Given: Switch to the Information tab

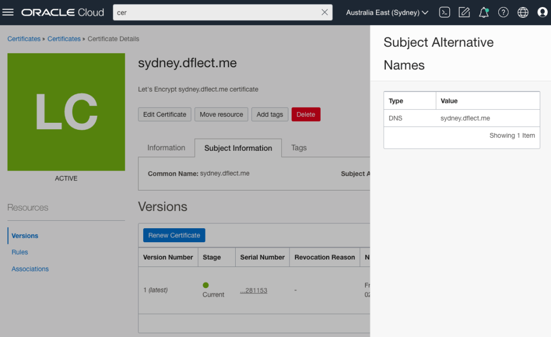Looking at the screenshot, I should [166, 148].
